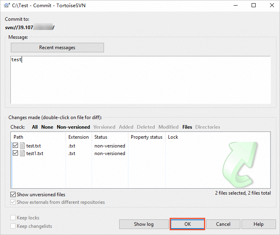The height and width of the screenshot is (235, 280).
Task: Click the Added check filter
Action: coord(126,127)
